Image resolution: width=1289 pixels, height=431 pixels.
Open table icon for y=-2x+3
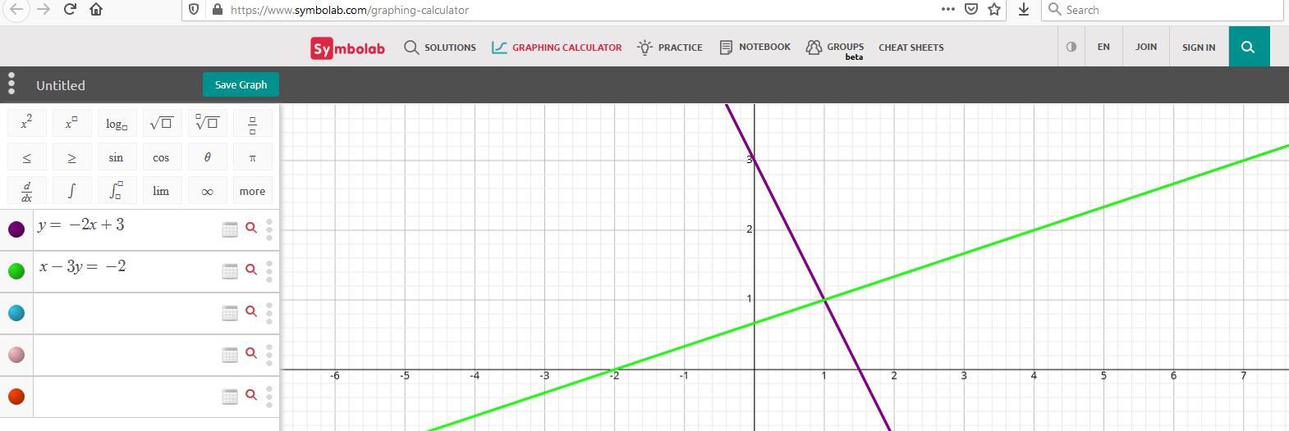coord(230,229)
